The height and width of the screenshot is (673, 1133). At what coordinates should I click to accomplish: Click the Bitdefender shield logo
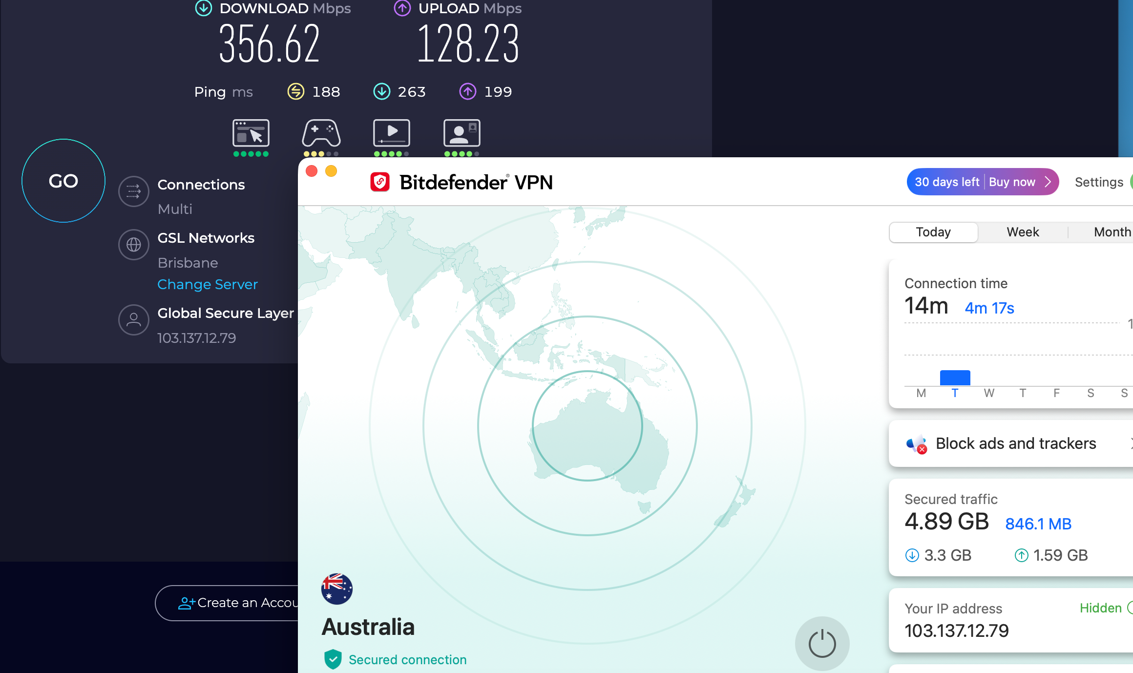(380, 182)
